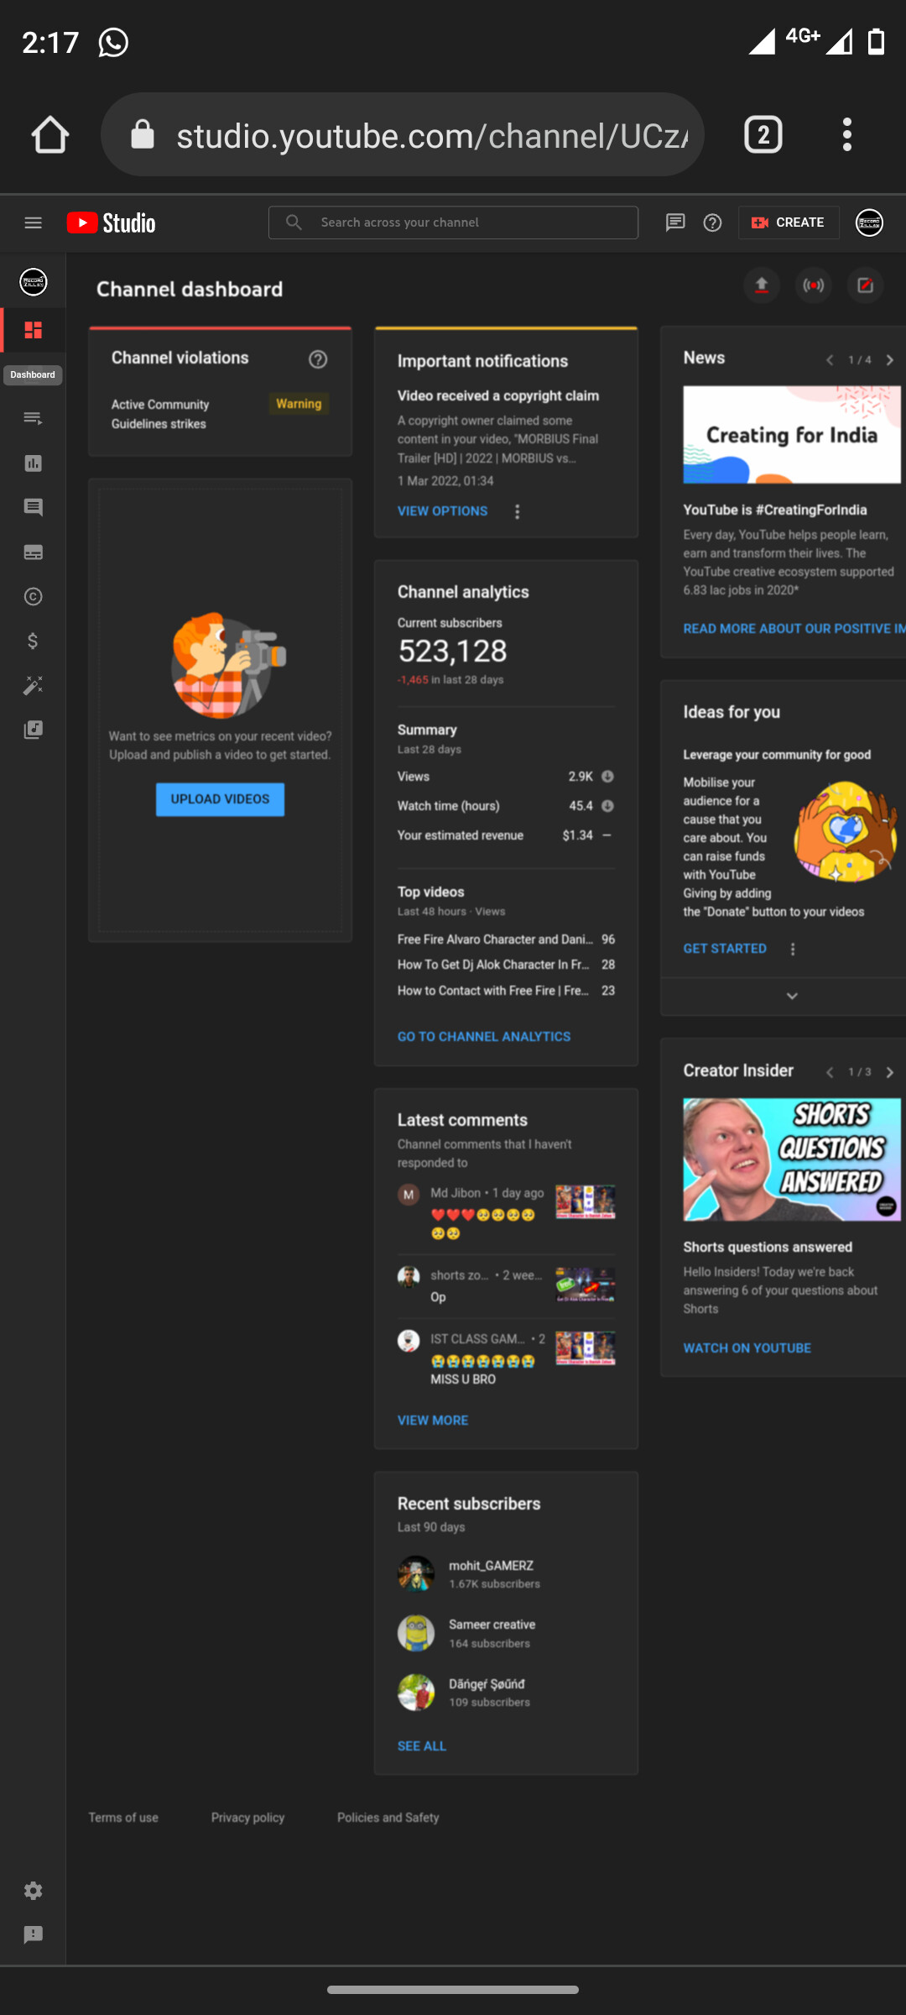The image size is (906, 2015).
Task: Open the help question mark in header
Action: tap(712, 222)
